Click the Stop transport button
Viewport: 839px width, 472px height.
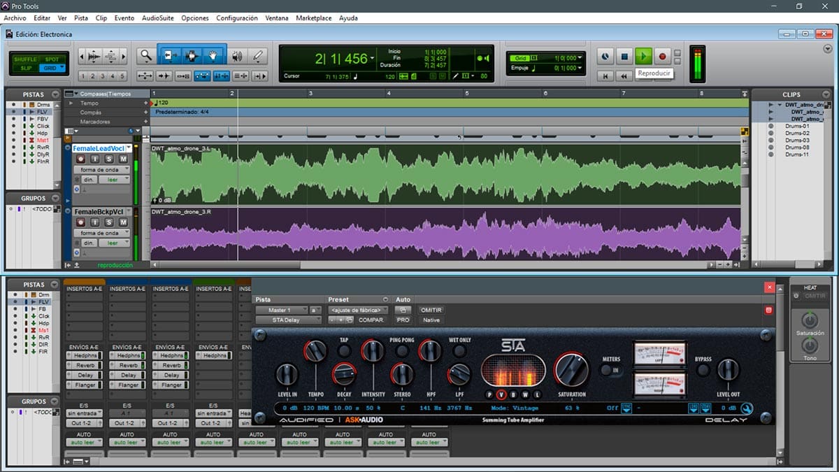coord(625,56)
